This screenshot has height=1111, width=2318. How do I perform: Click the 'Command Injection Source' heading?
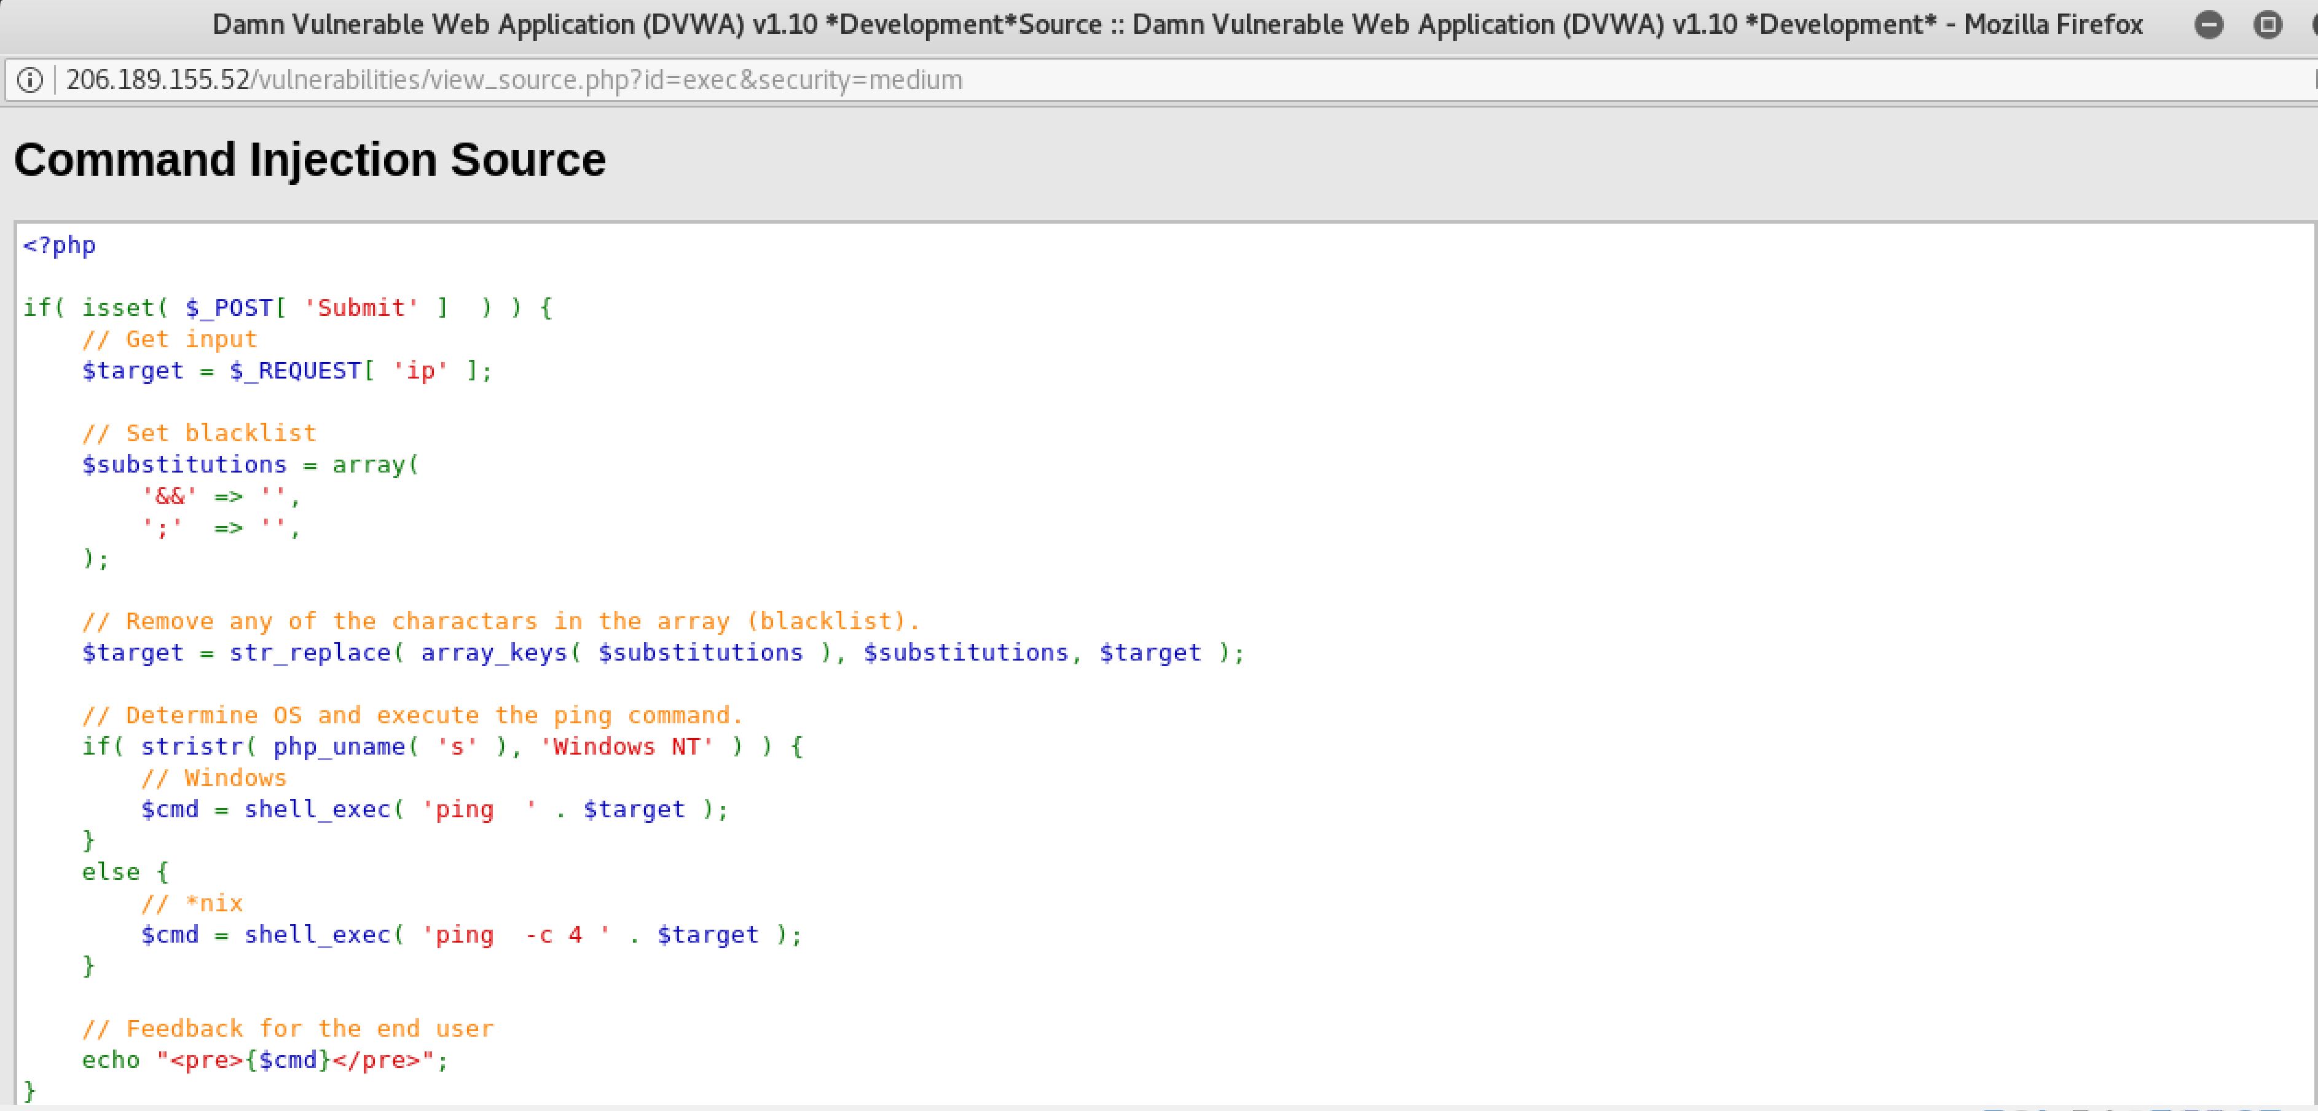(x=310, y=159)
